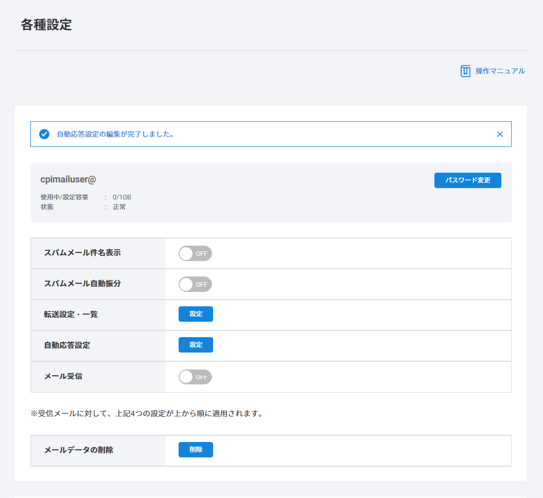This screenshot has height=498, width=543.
Task: Click the メール受信 row label
Action: pos(63,376)
